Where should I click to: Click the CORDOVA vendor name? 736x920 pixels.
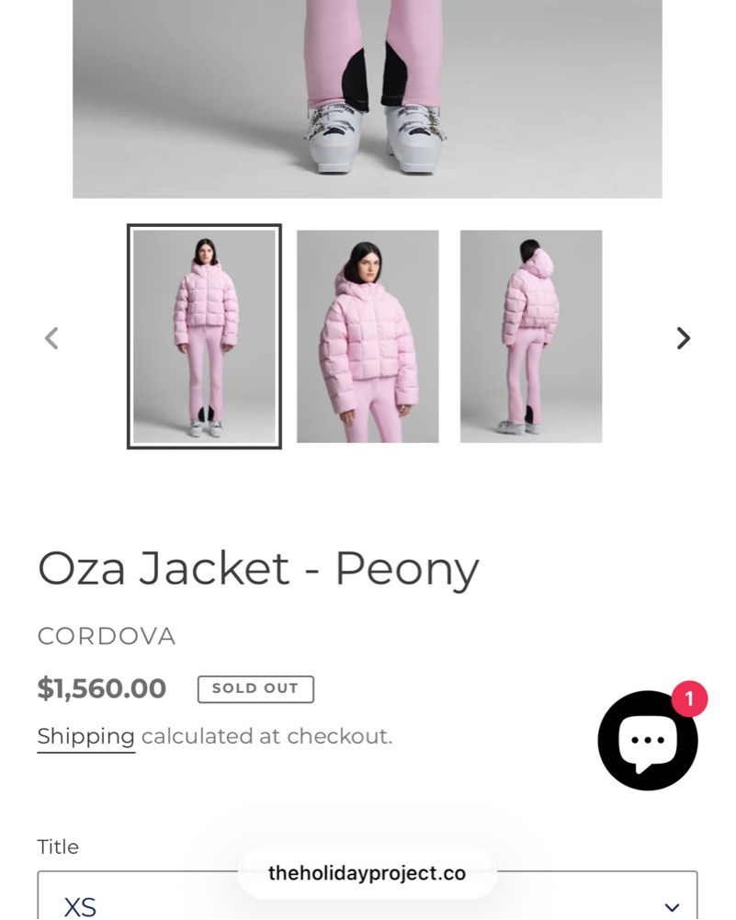107,636
